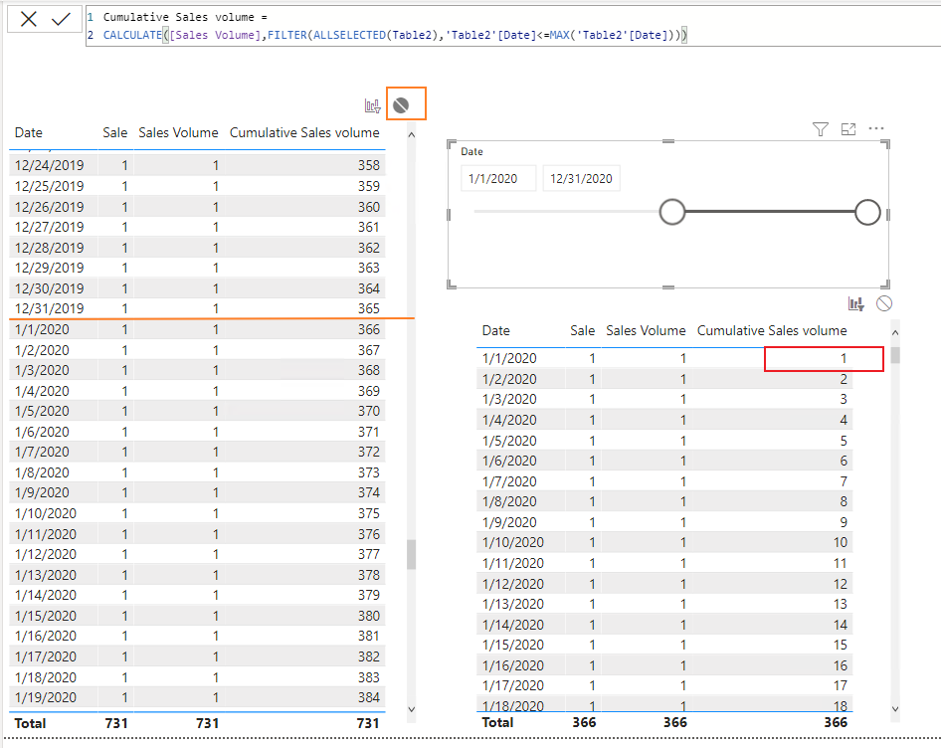The width and height of the screenshot is (941, 748).
Task: Open focus mode for the Date slicer
Action: point(847,129)
